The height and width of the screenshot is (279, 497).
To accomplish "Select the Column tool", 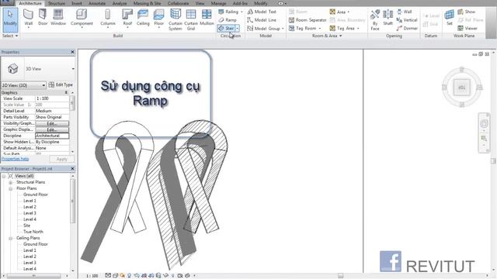I will tap(108, 18).
